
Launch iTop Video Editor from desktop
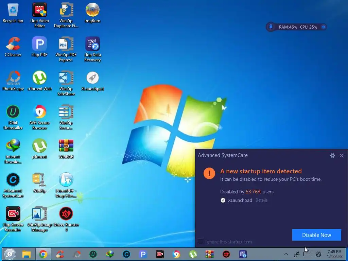click(39, 15)
